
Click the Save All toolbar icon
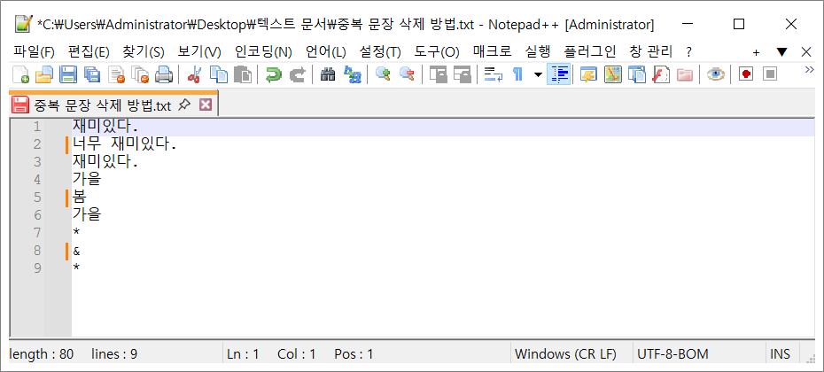(92, 74)
